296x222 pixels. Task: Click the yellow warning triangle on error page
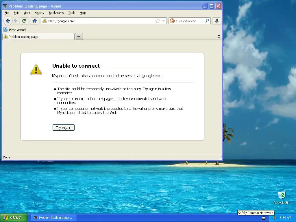pyautogui.click(x=36, y=69)
